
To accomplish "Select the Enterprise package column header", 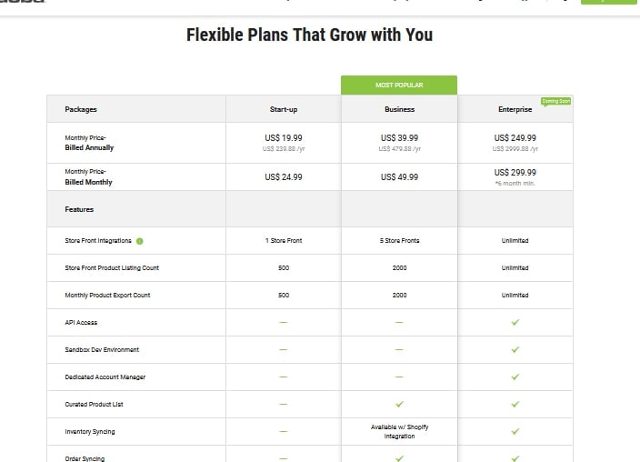I will tap(515, 109).
